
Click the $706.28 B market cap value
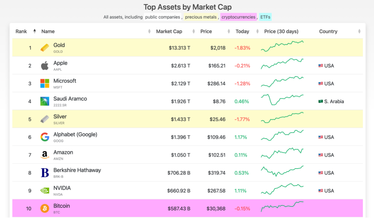(179, 173)
